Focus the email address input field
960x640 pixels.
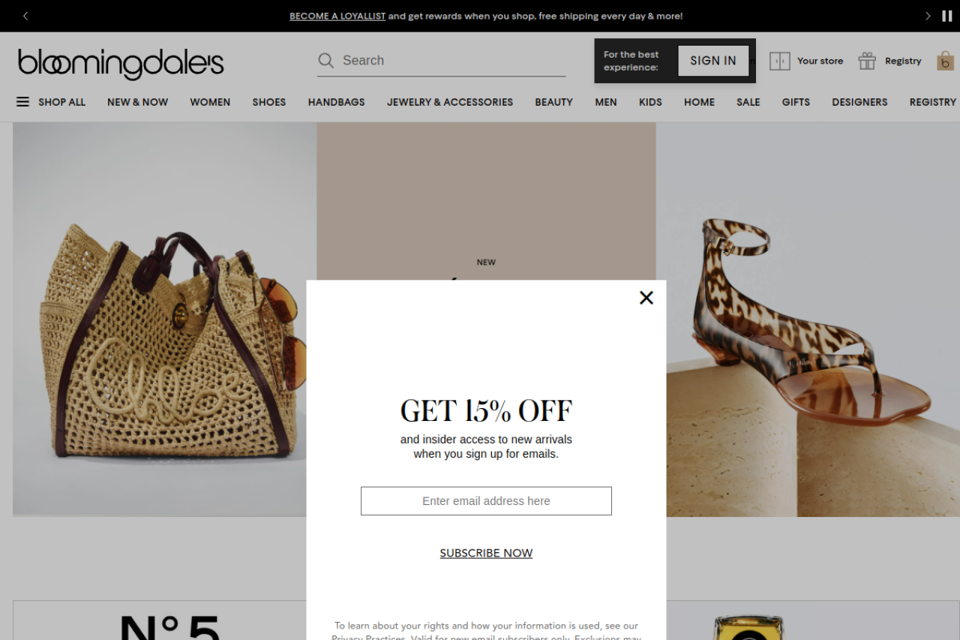486,501
